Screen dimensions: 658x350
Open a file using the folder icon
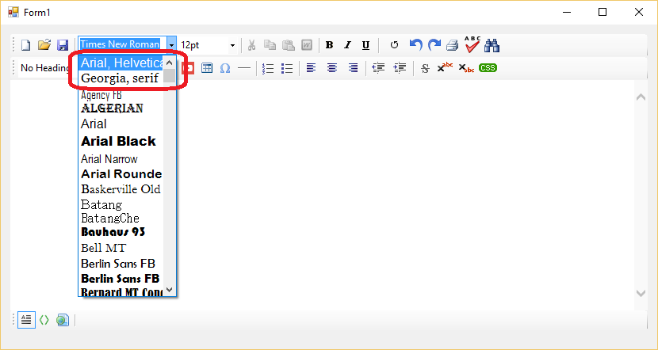pos(44,45)
